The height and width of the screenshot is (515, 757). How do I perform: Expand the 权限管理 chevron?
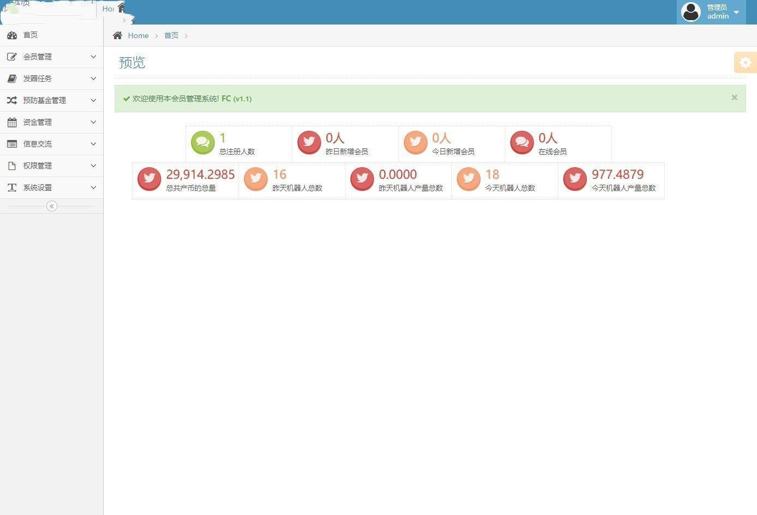pyautogui.click(x=93, y=166)
